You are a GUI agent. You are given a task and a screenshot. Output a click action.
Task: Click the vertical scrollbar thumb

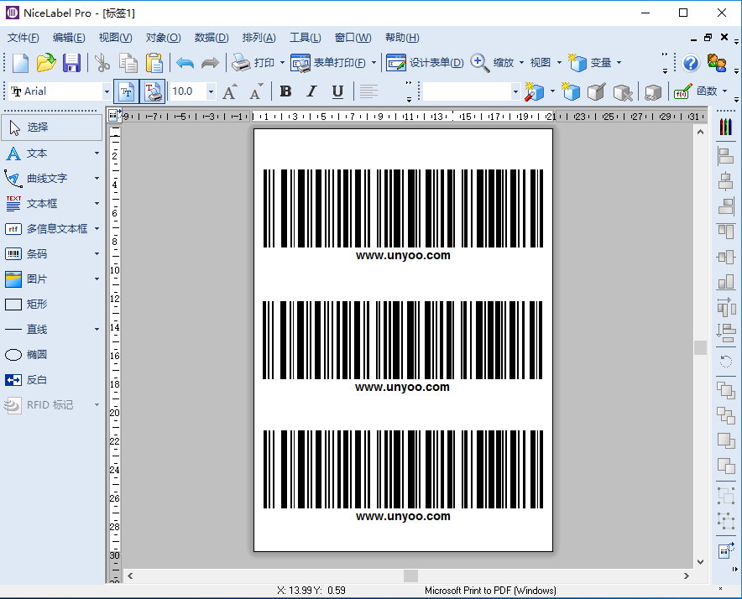pos(700,348)
